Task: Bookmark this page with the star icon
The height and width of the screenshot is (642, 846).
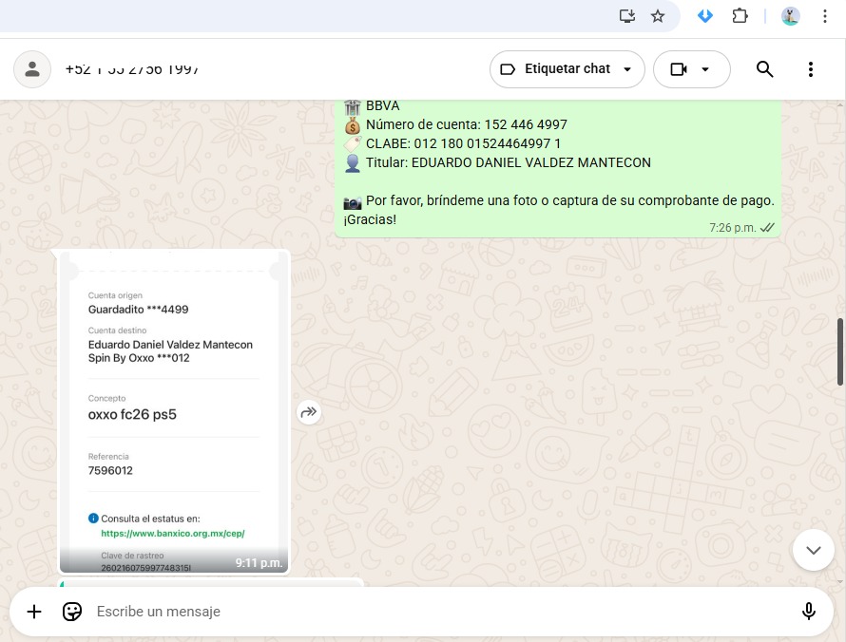Action: (x=657, y=16)
